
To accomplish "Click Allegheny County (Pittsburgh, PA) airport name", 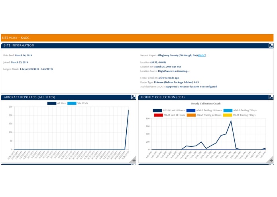I will (x=177, y=55).
